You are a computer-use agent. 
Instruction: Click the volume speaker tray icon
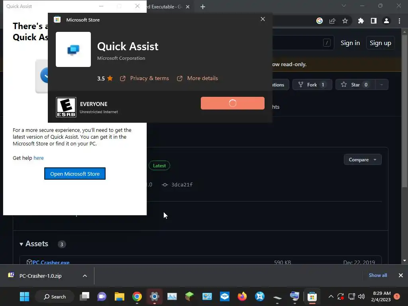click(x=361, y=296)
